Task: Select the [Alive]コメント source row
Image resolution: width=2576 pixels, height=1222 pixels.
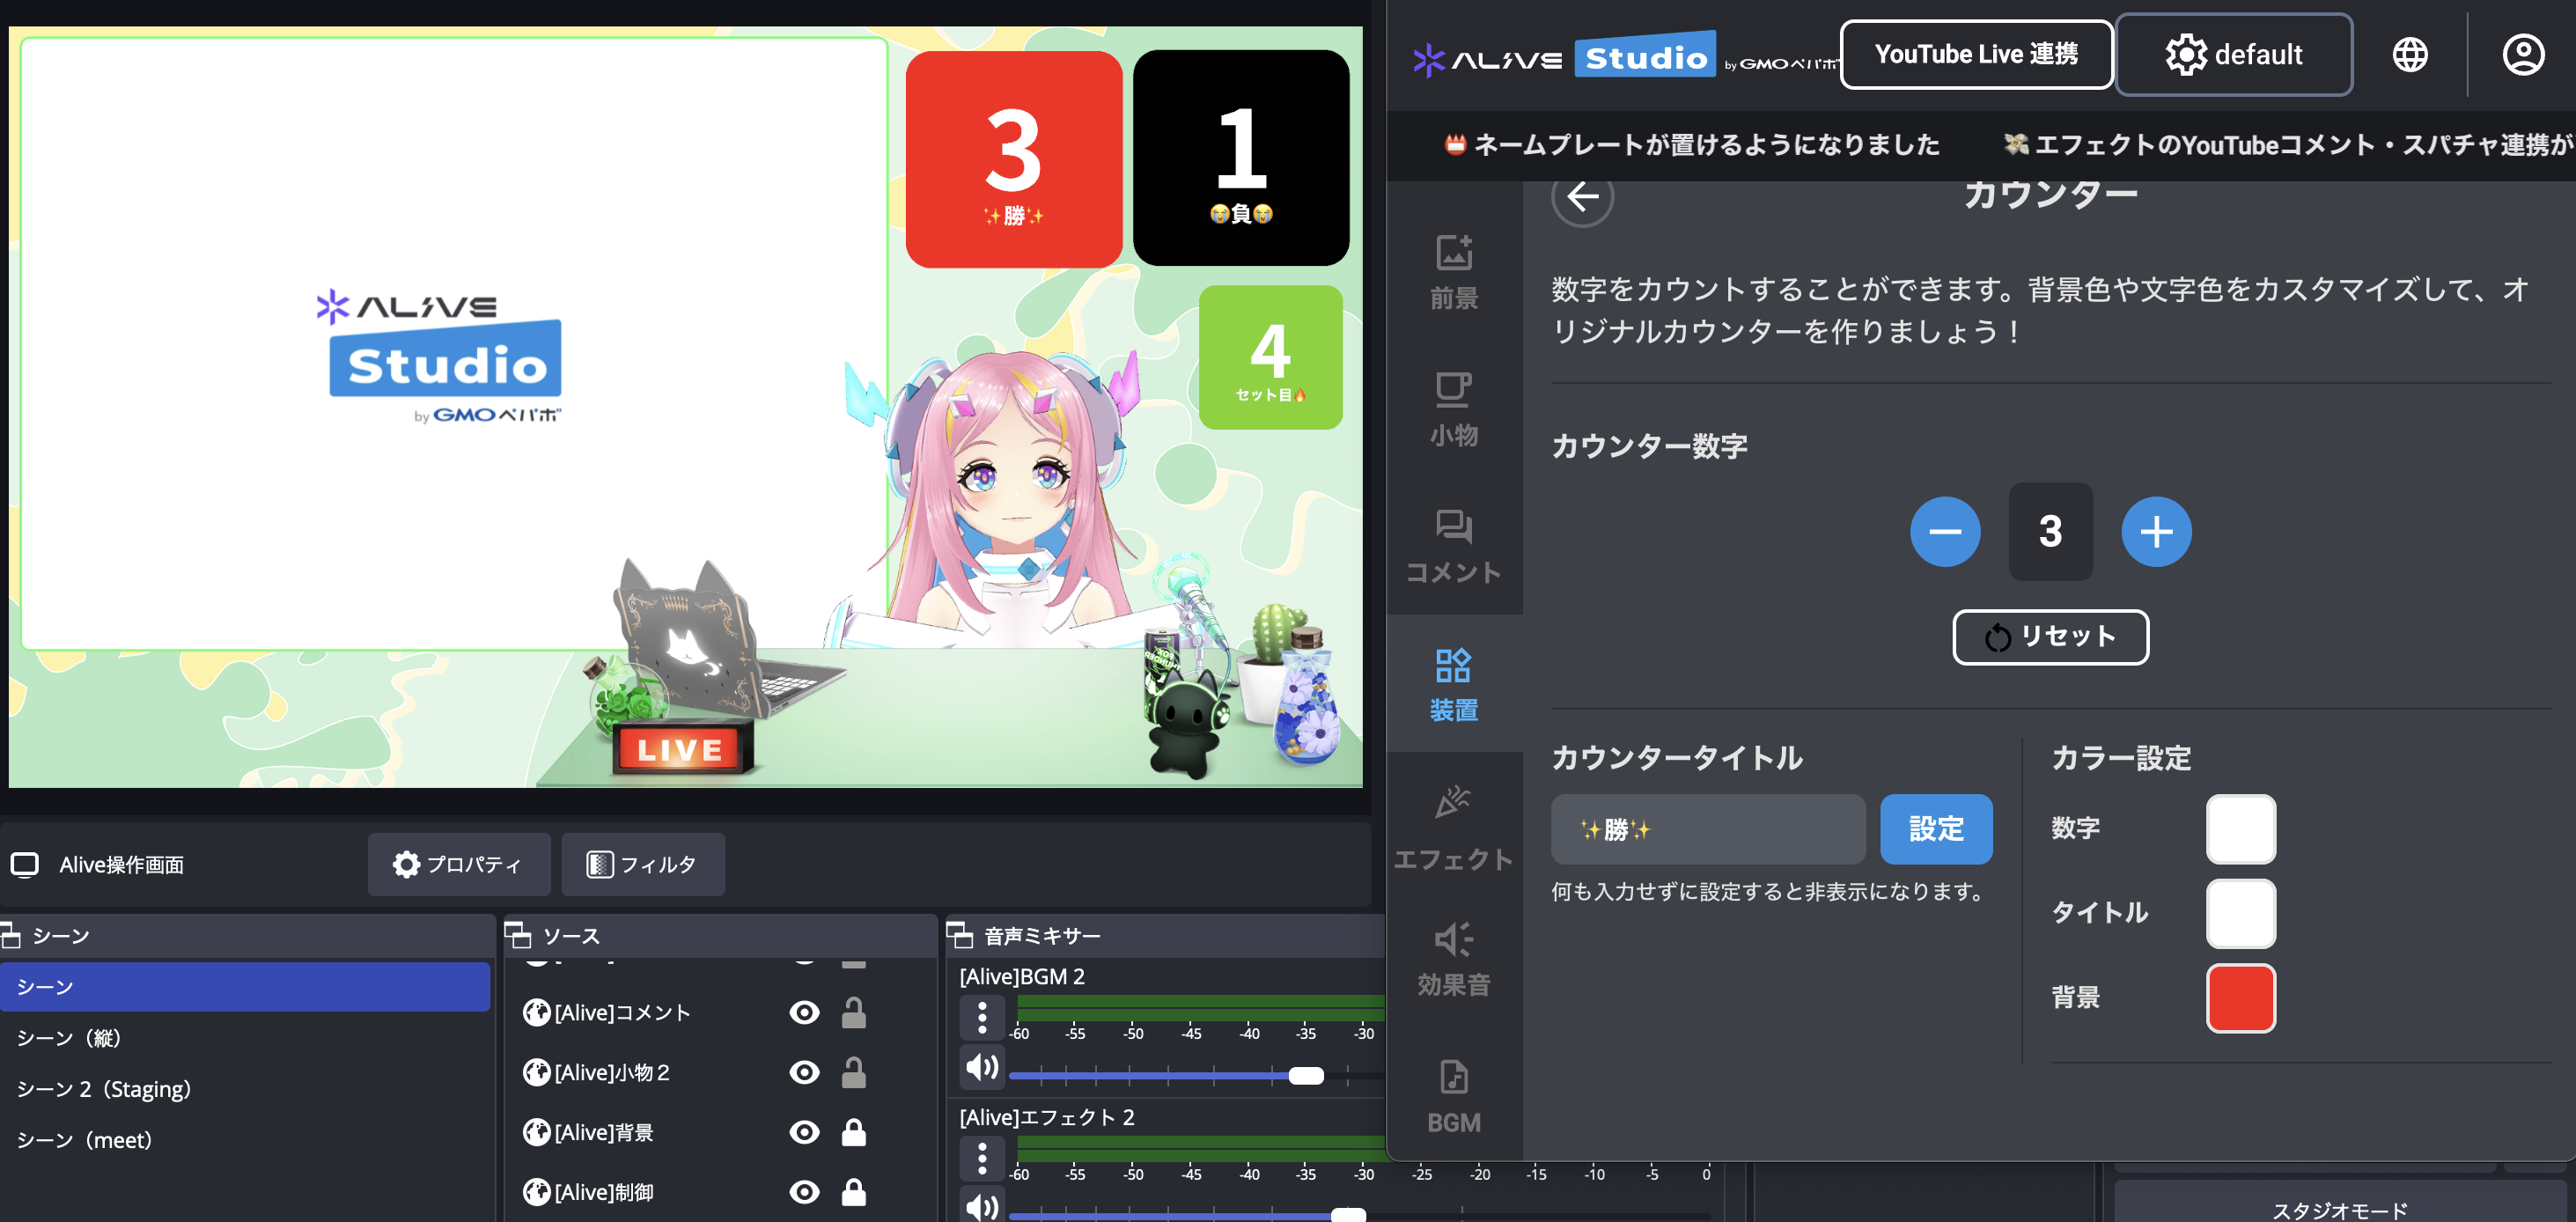Action: coord(720,1012)
